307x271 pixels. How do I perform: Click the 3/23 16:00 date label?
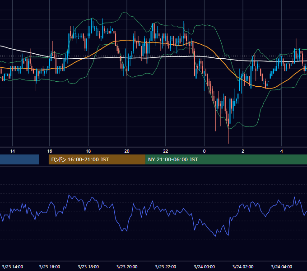[50, 266]
